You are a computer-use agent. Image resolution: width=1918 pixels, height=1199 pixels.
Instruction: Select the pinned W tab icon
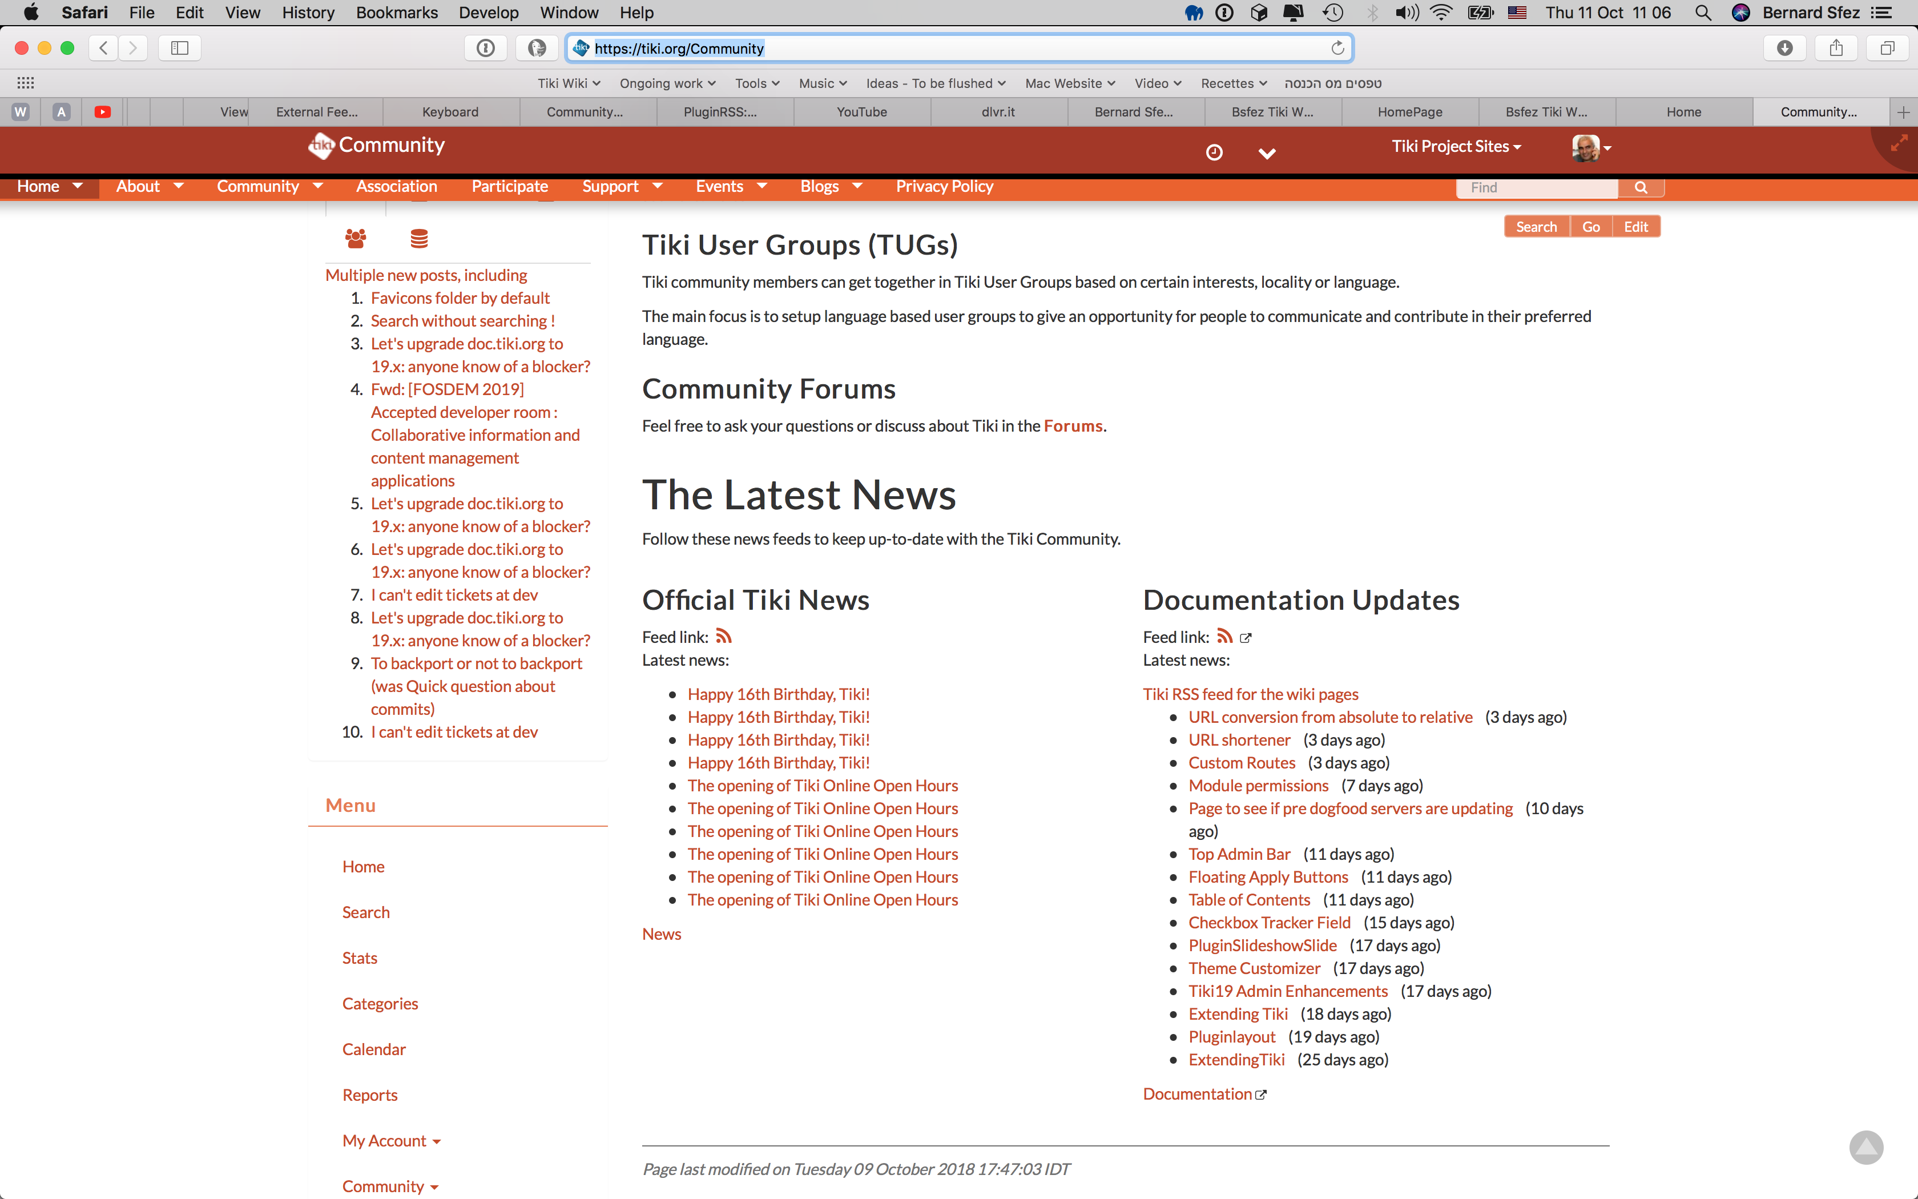tap(21, 112)
